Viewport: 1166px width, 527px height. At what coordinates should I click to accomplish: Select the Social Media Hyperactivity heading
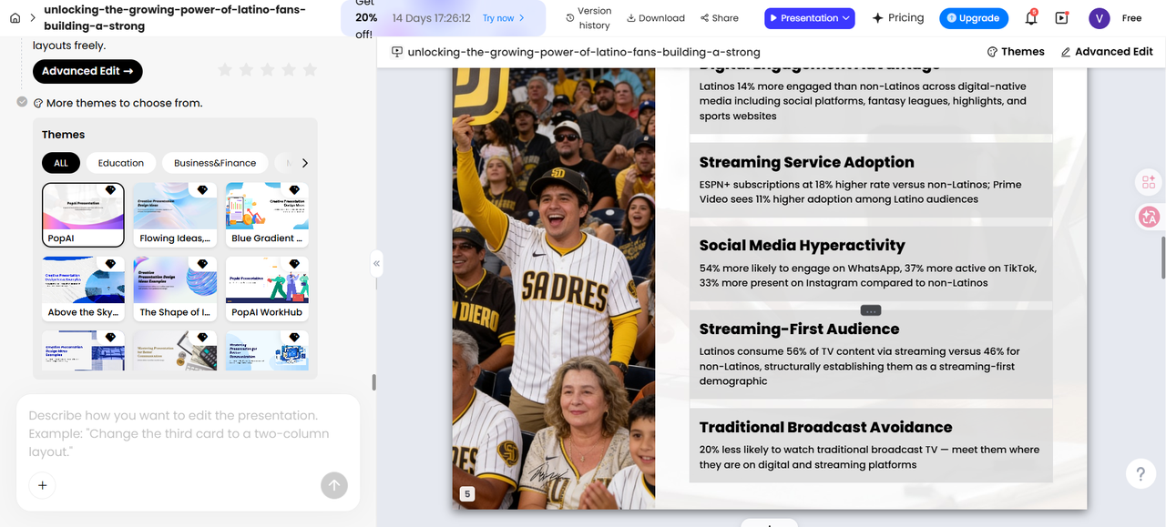click(802, 245)
